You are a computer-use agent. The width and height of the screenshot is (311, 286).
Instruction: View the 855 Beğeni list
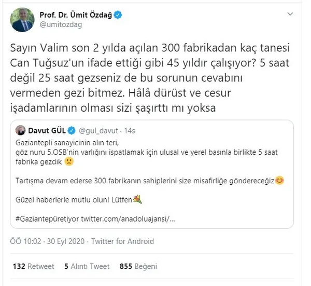(x=138, y=266)
